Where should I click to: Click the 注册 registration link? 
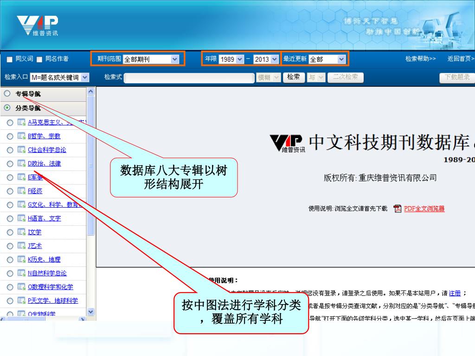[x=455, y=293]
